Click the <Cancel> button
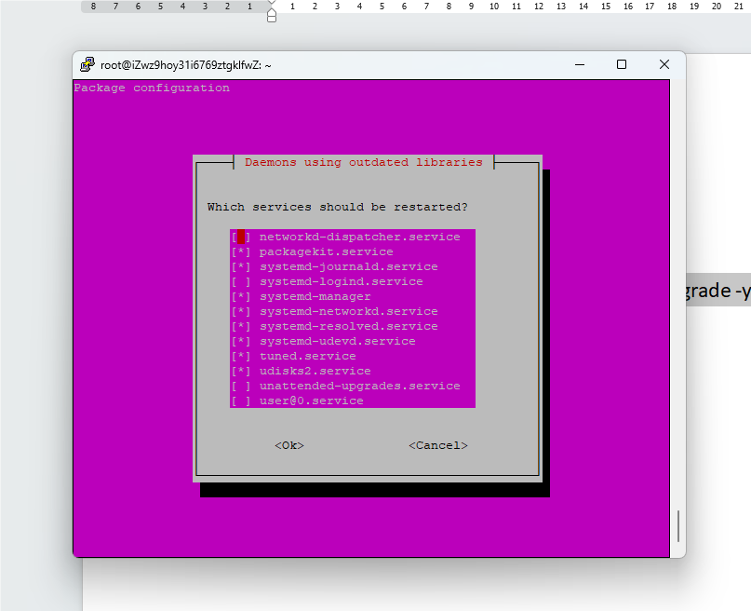 point(437,445)
